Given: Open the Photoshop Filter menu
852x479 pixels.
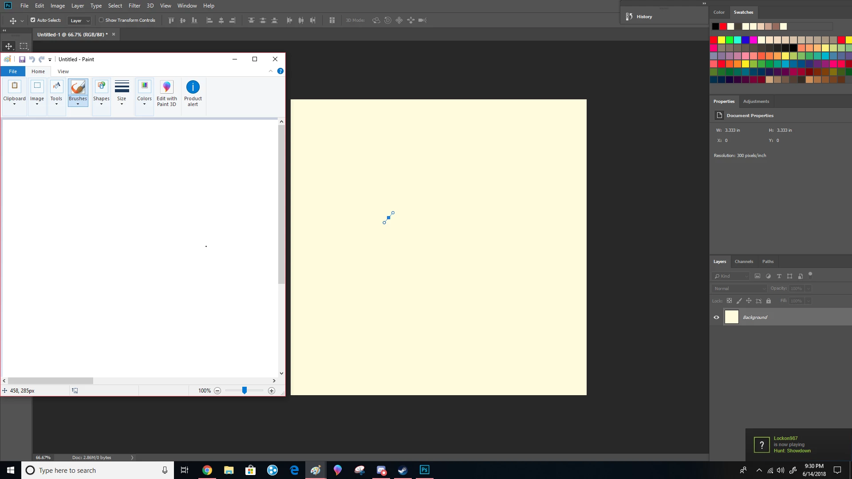Looking at the screenshot, I should 134,6.
